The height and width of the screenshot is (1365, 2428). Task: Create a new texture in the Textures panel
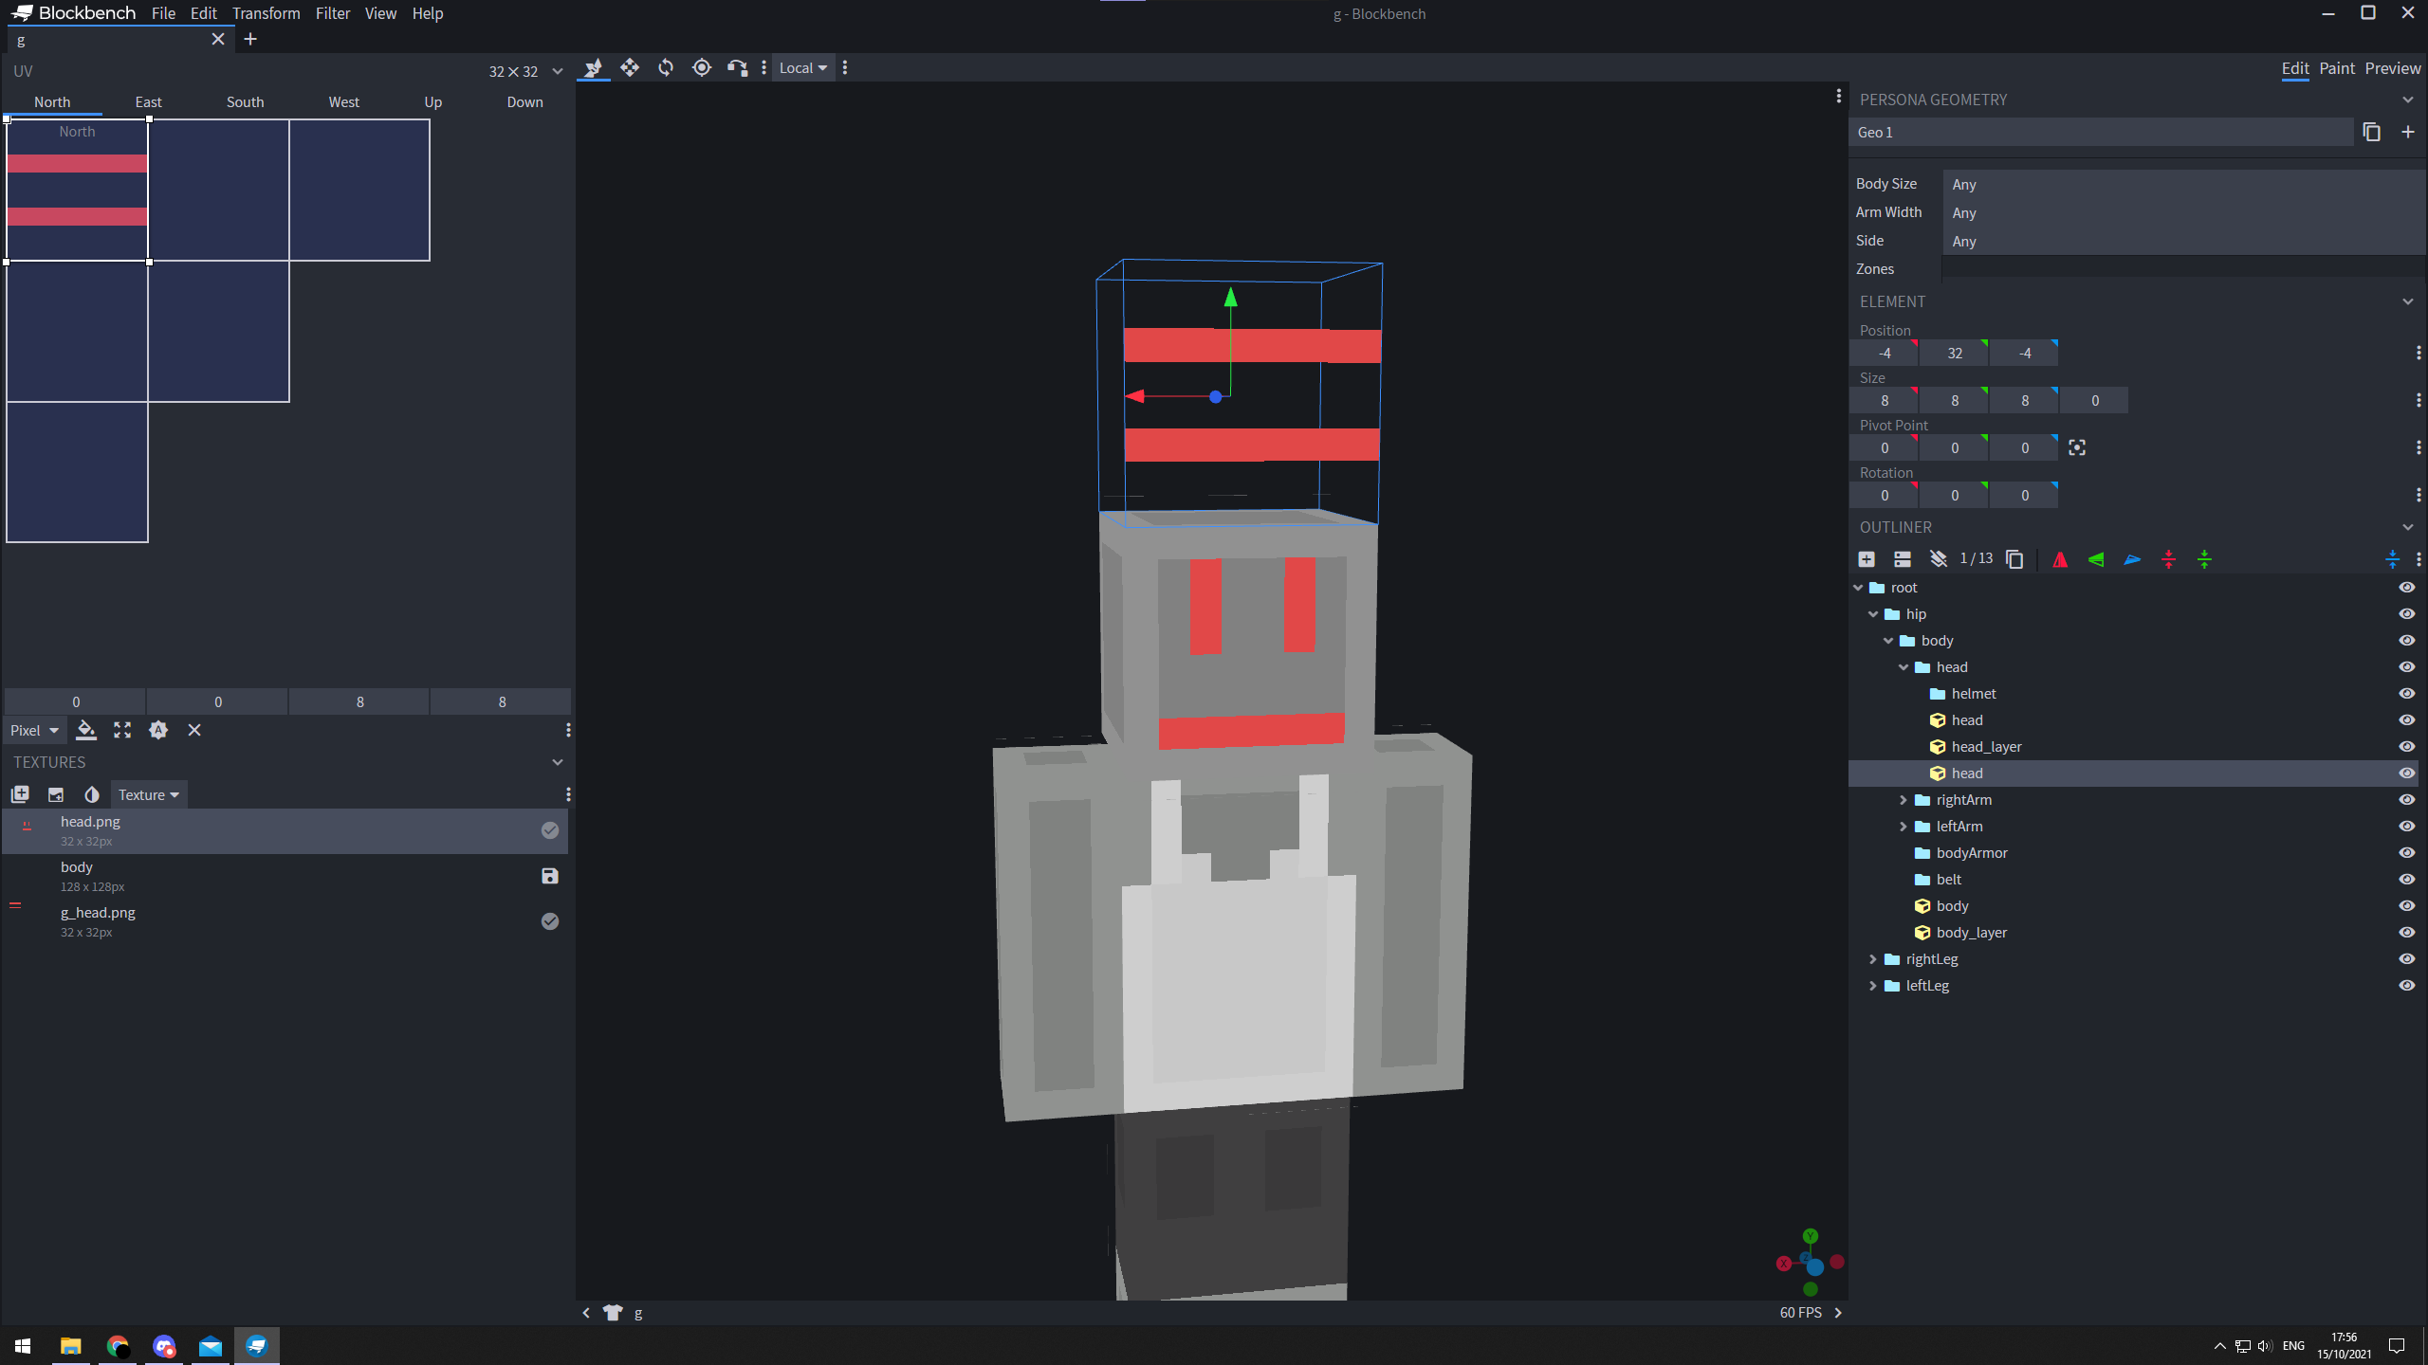point(20,794)
